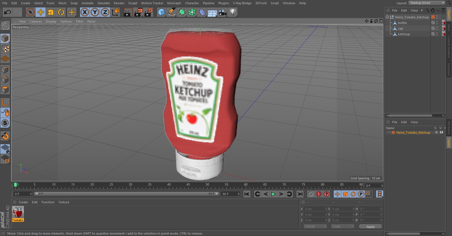Click the Undo arrow icon
The height and width of the screenshot is (236, 452).
8,12
